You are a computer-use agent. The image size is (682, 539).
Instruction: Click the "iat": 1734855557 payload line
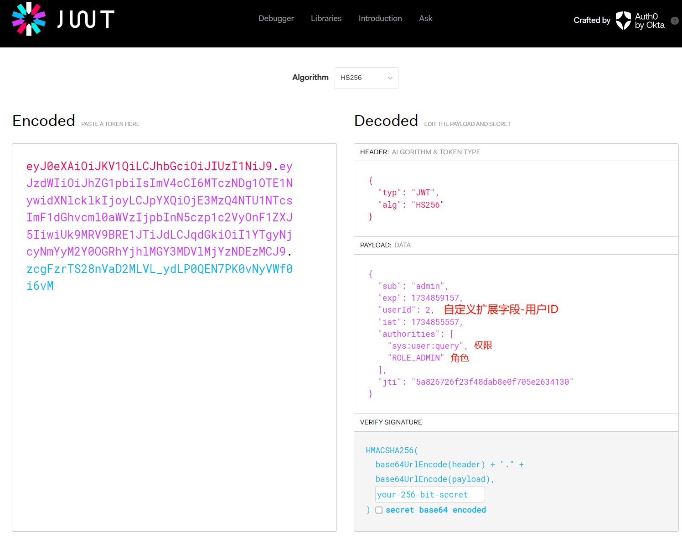point(420,322)
